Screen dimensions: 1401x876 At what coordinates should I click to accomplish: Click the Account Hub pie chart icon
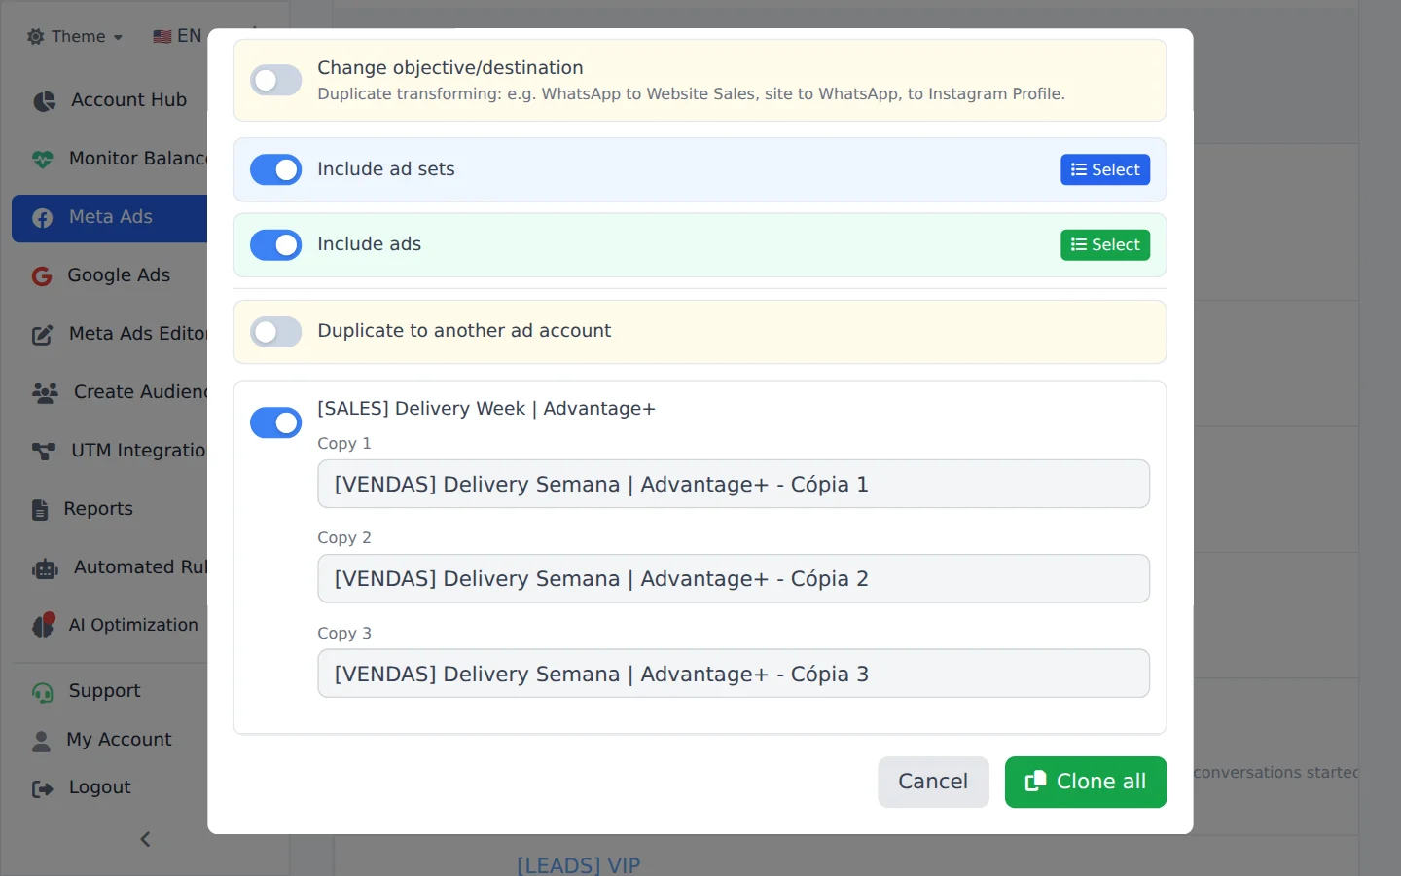pos(44,101)
